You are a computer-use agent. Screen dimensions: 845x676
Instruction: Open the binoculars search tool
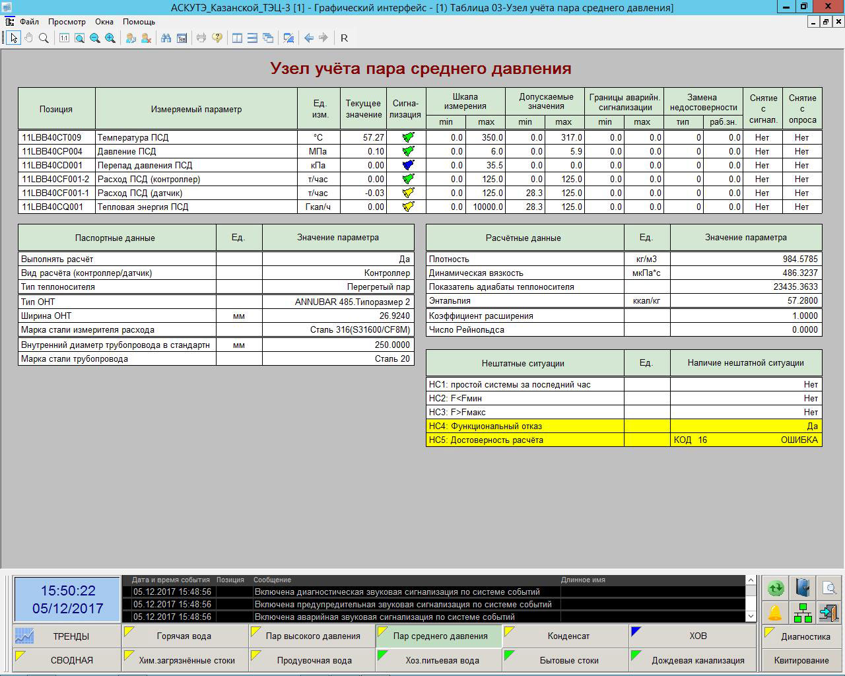[x=166, y=38]
